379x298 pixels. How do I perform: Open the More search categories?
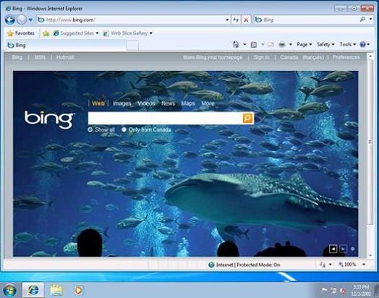[x=208, y=103]
